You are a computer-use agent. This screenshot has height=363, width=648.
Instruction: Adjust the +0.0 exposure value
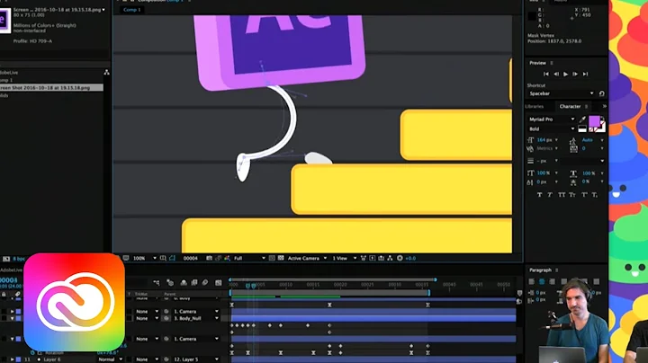(x=410, y=258)
